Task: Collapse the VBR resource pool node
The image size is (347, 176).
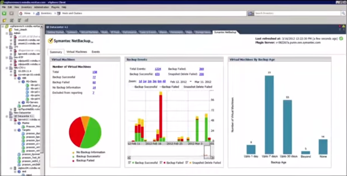Action: 15,78
